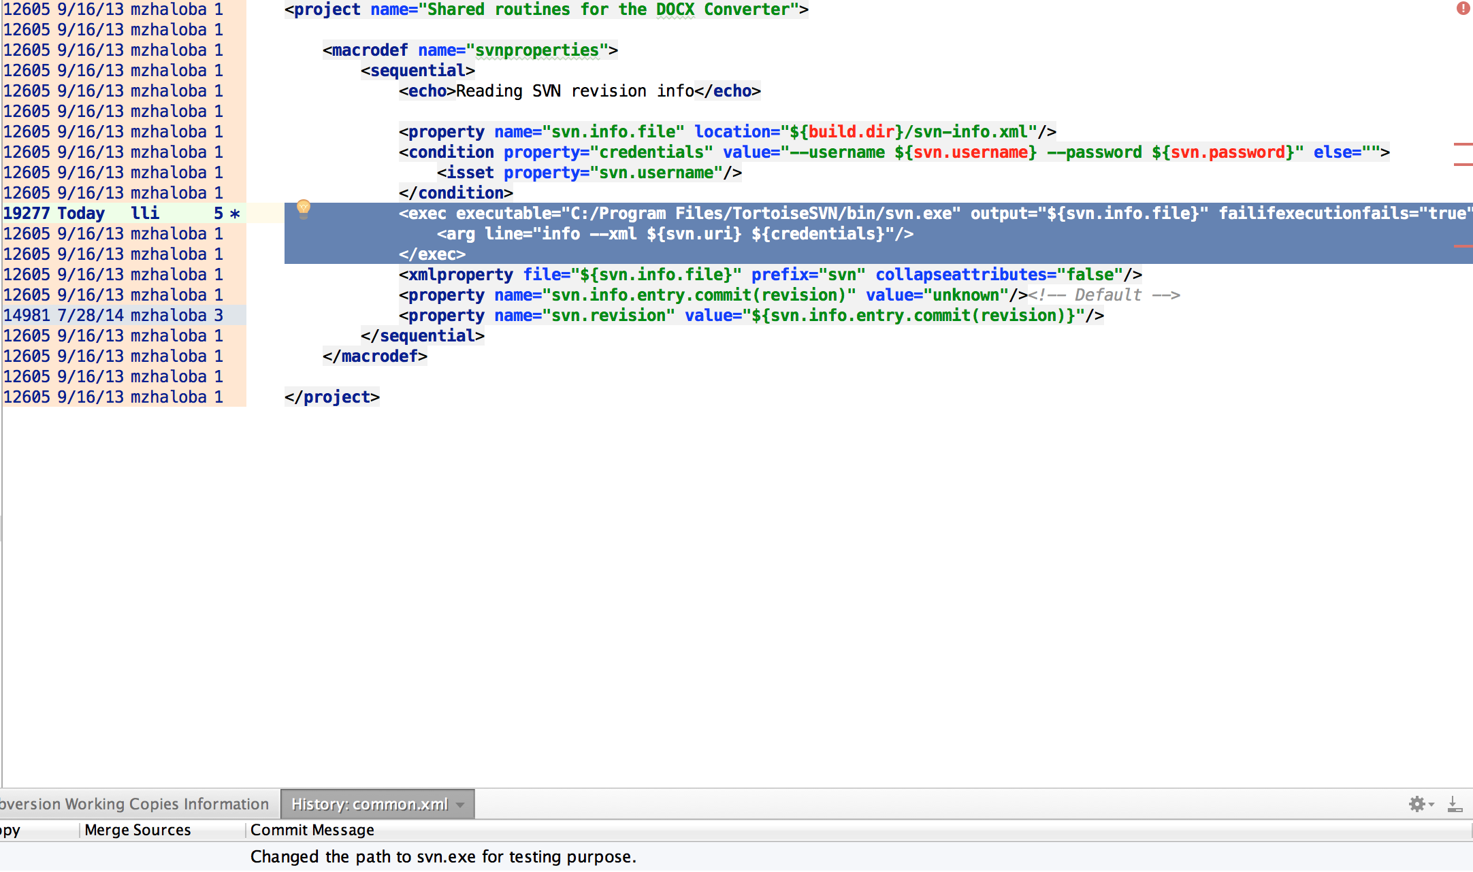This screenshot has height=872, width=1473.
Task: Open dropdown arrow on History tab
Action: point(461,805)
